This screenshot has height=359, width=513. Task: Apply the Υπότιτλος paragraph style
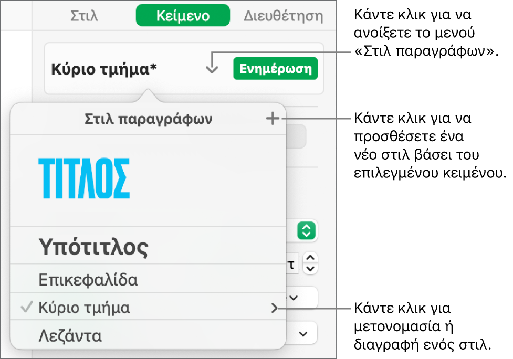pyautogui.click(x=148, y=246)
